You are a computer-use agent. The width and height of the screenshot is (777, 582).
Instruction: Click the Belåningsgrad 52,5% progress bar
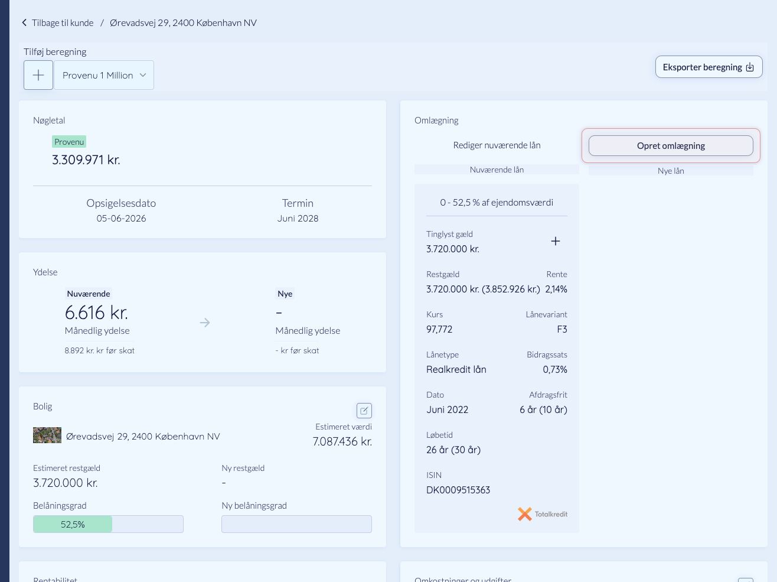coord(108,524)
